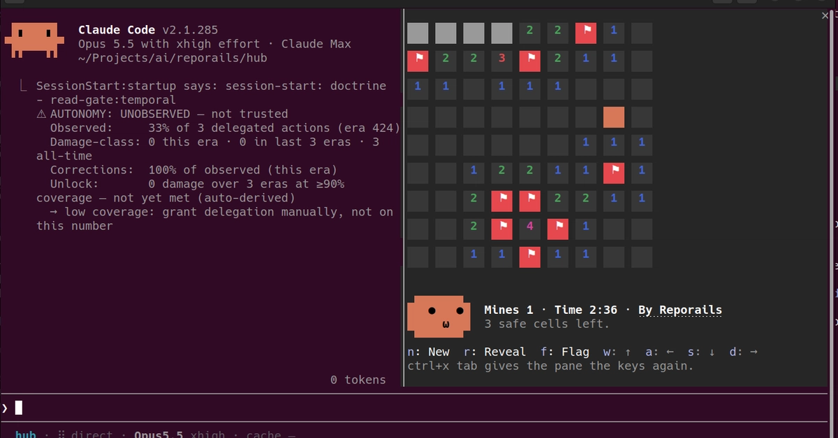Click the 'AUTONOMY: UNOBSERVED — not trusted' line
Viewport: 838px width, 438px height.
pos(162,114)
